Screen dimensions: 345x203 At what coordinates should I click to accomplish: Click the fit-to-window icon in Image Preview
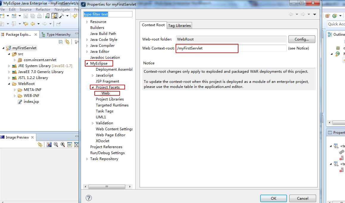pyautogui.click(x=76, y=145)
